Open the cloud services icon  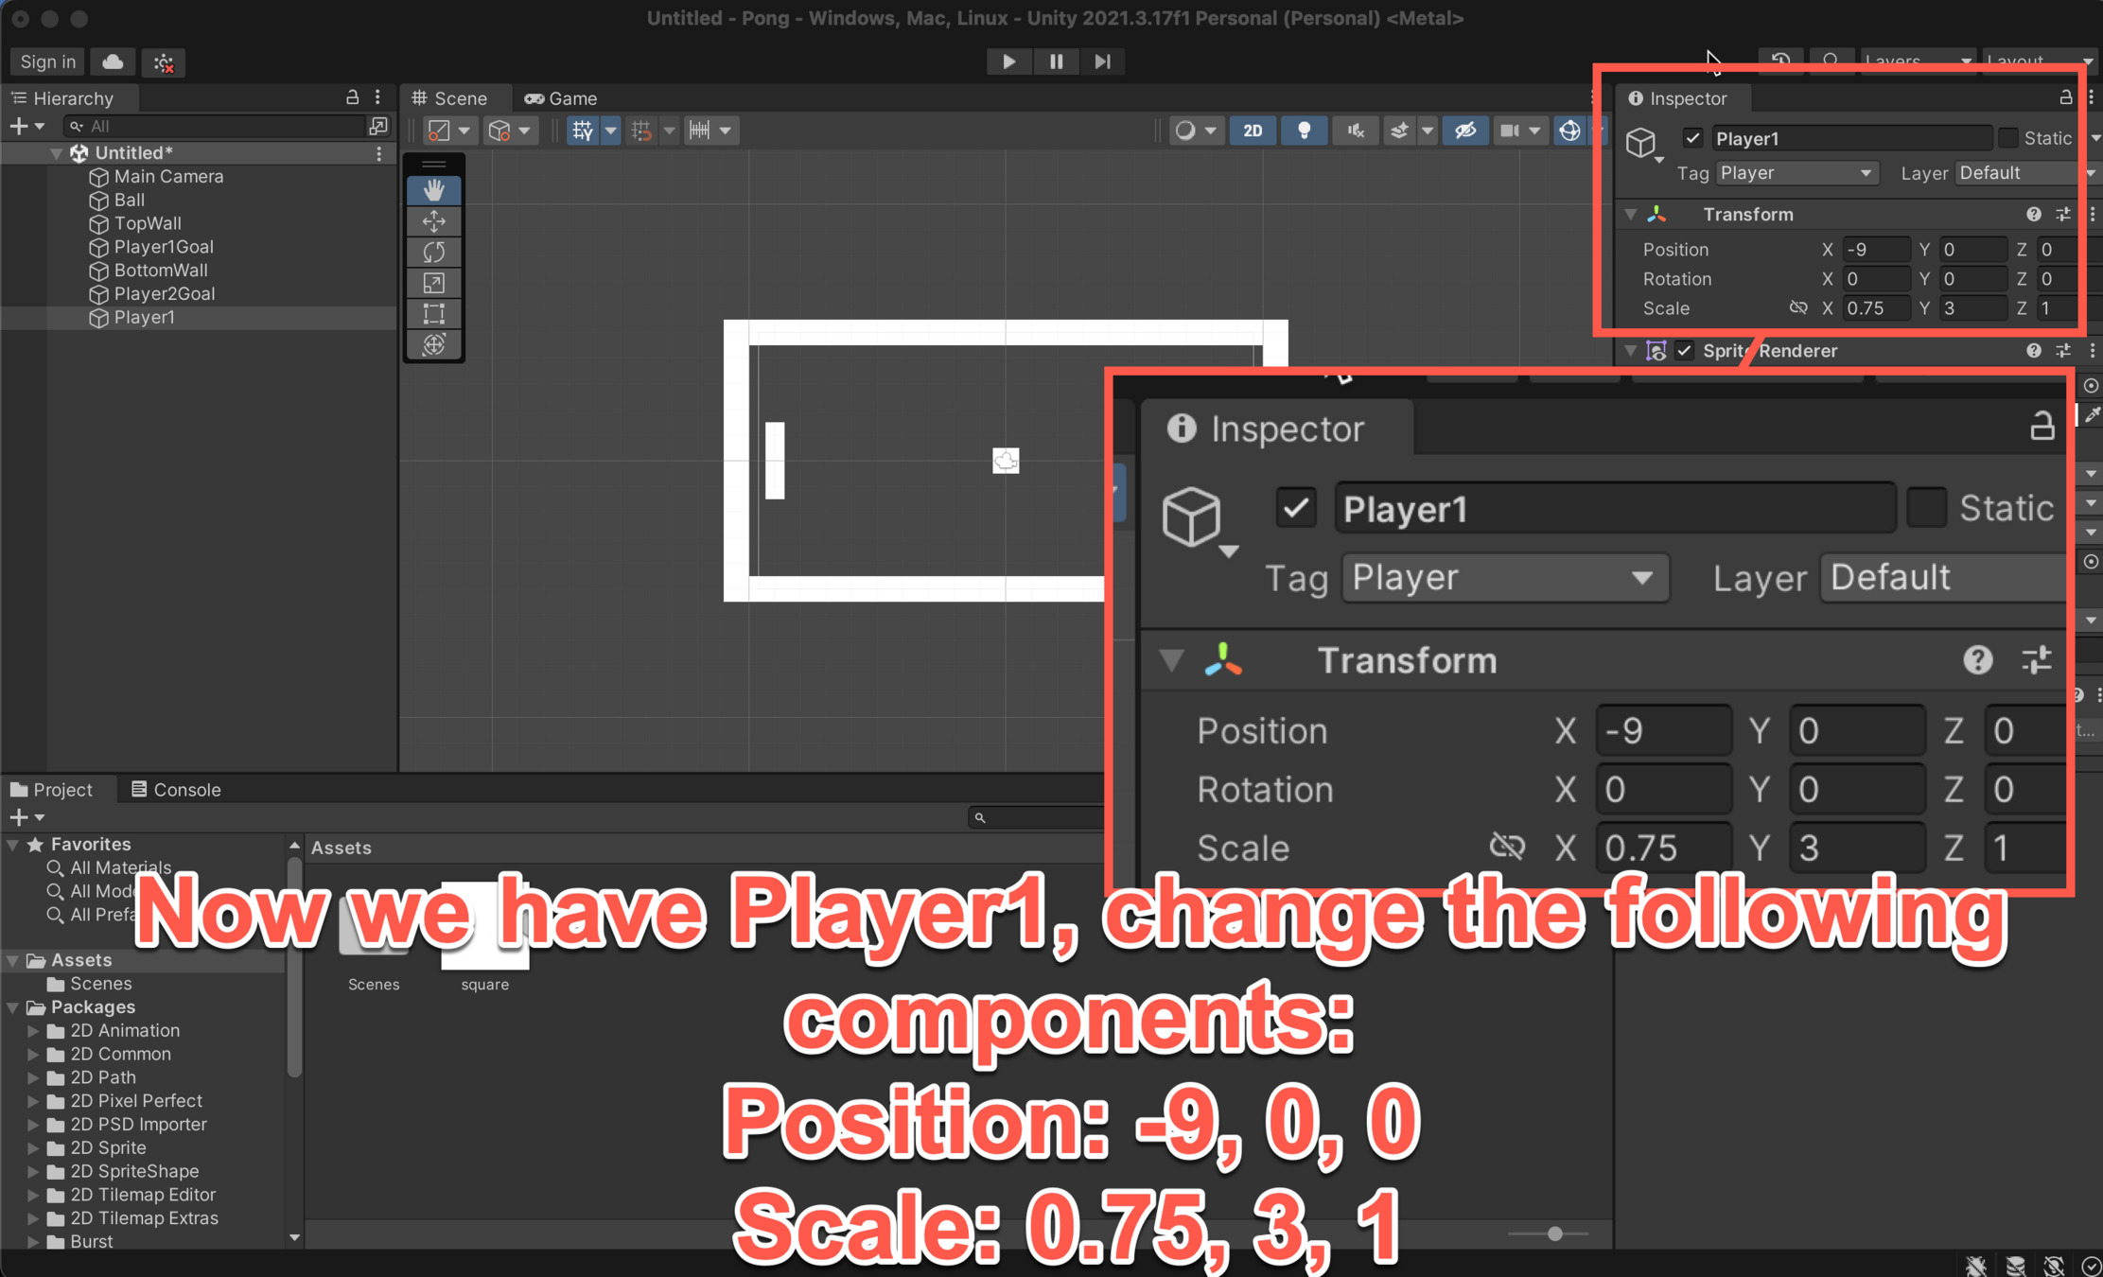point(113,61)
